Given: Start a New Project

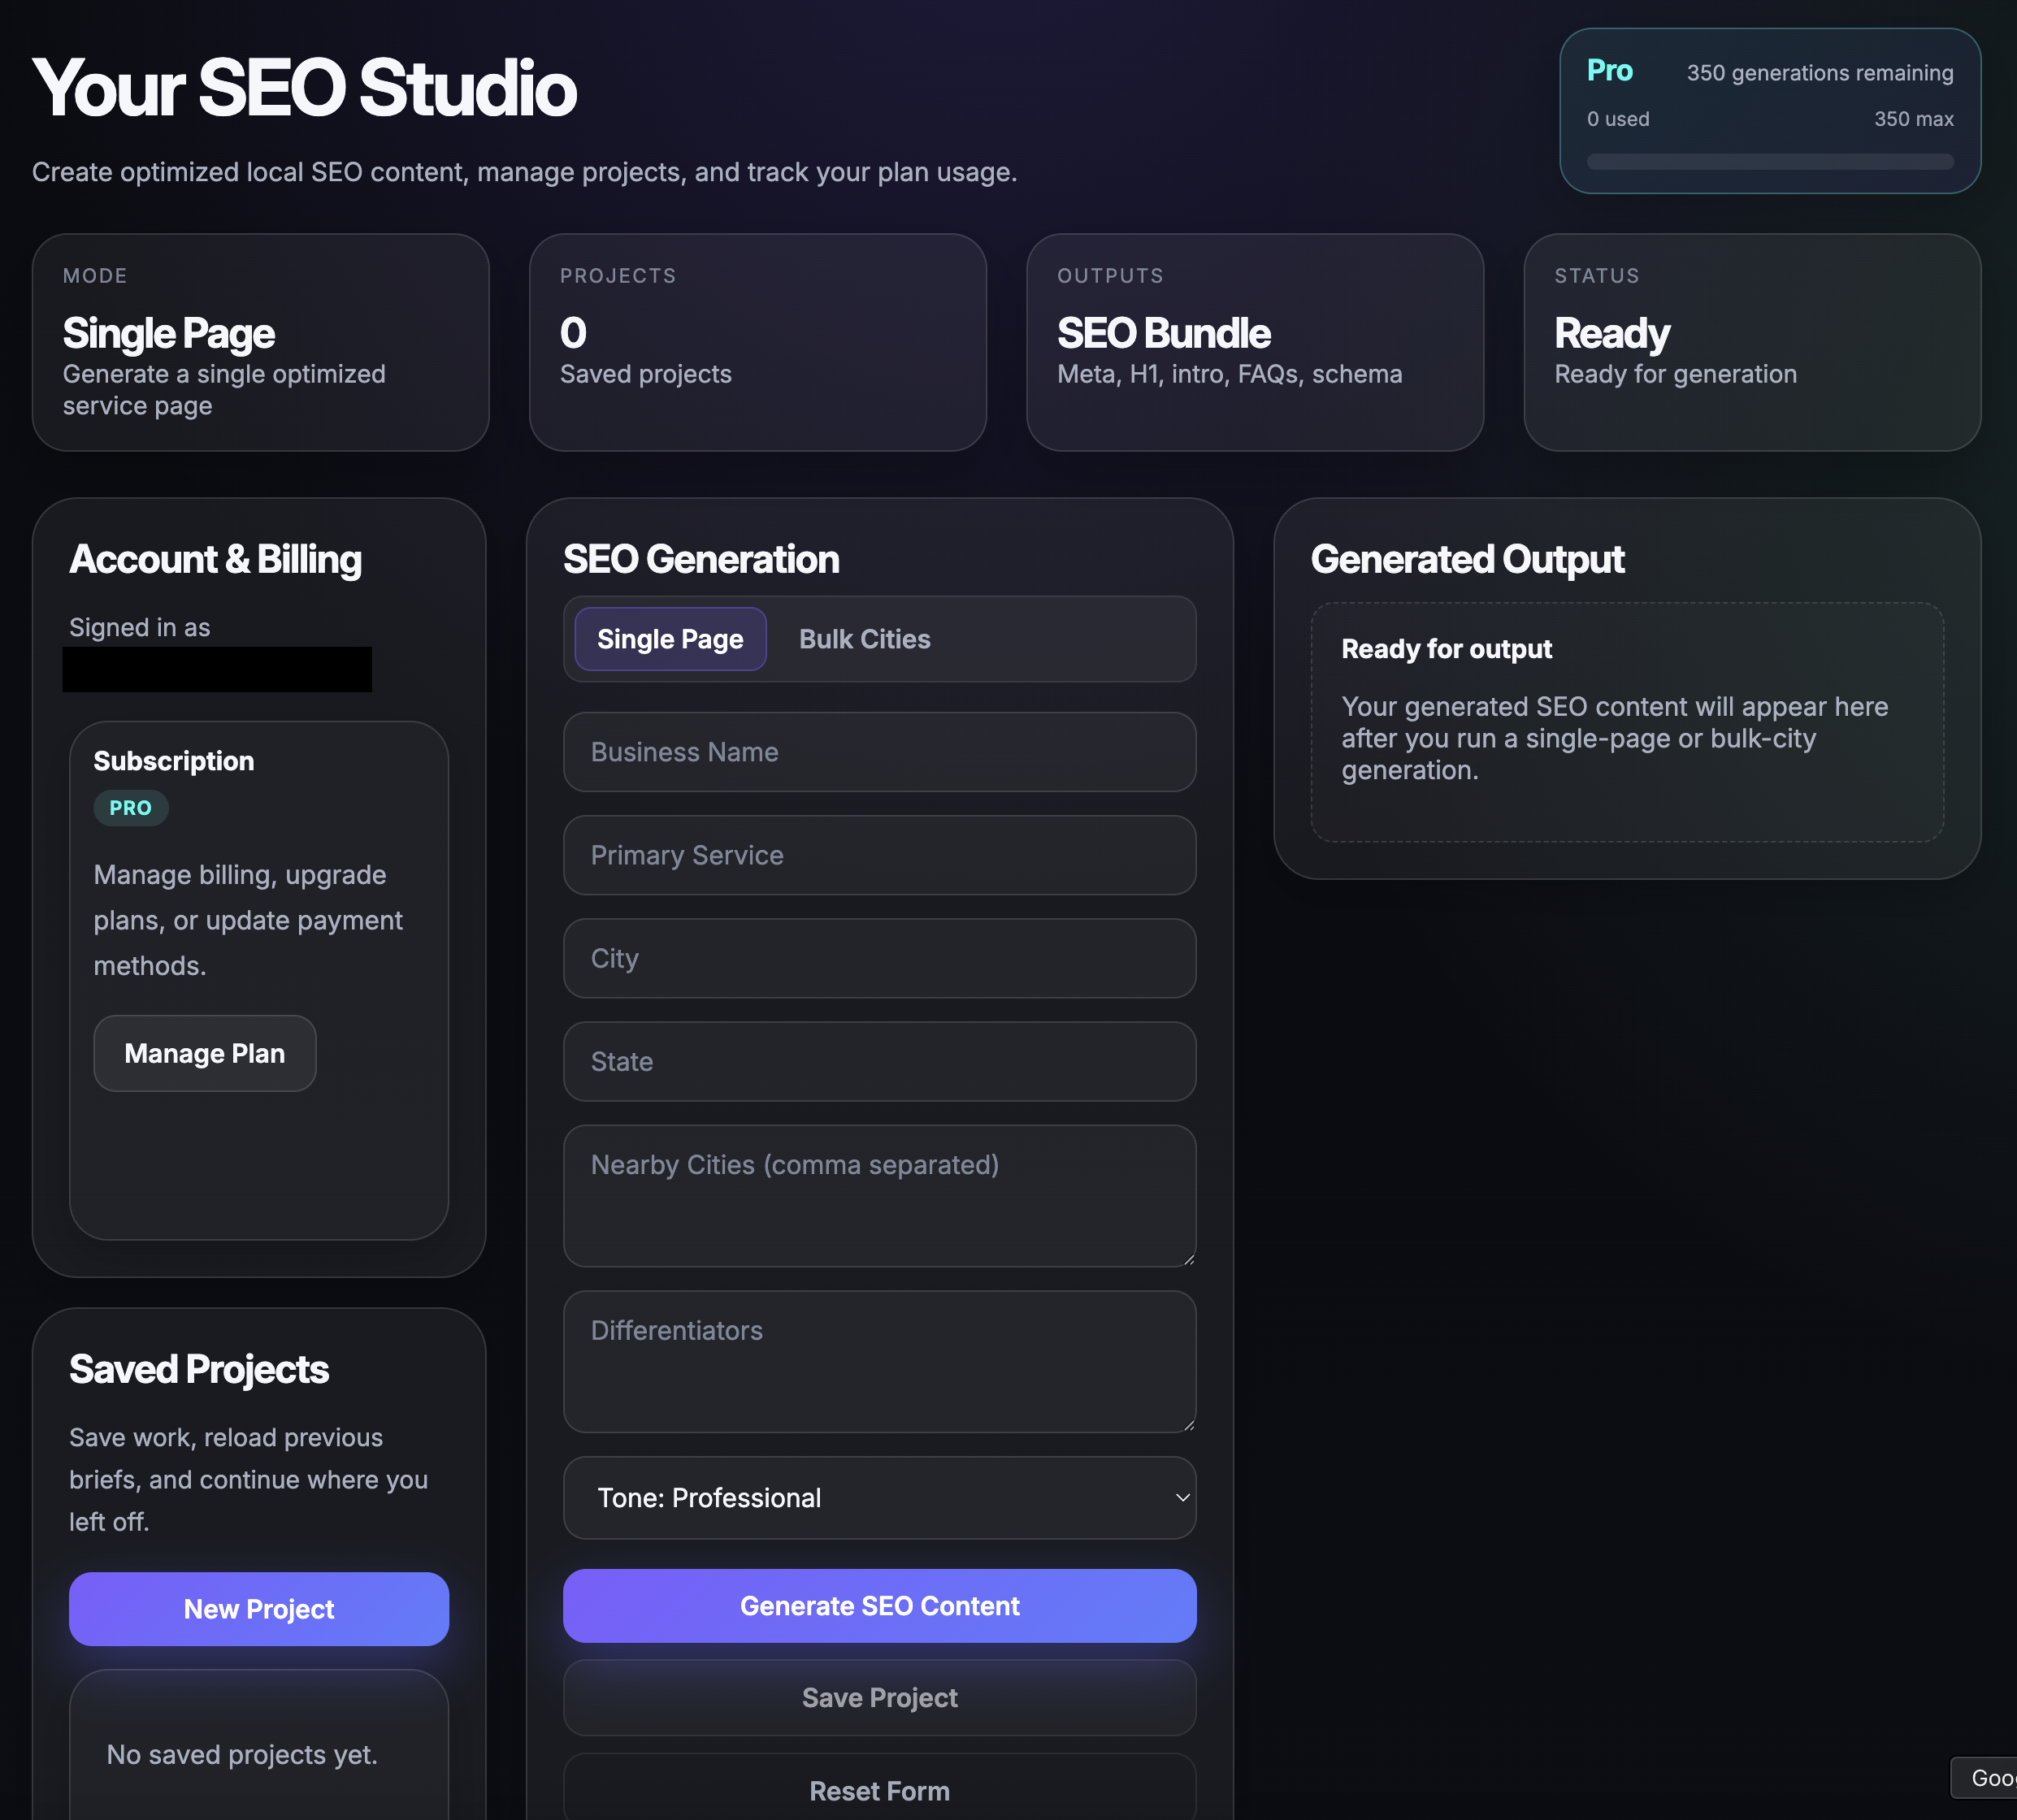Looking at the screenshot, I should 258,1608.
